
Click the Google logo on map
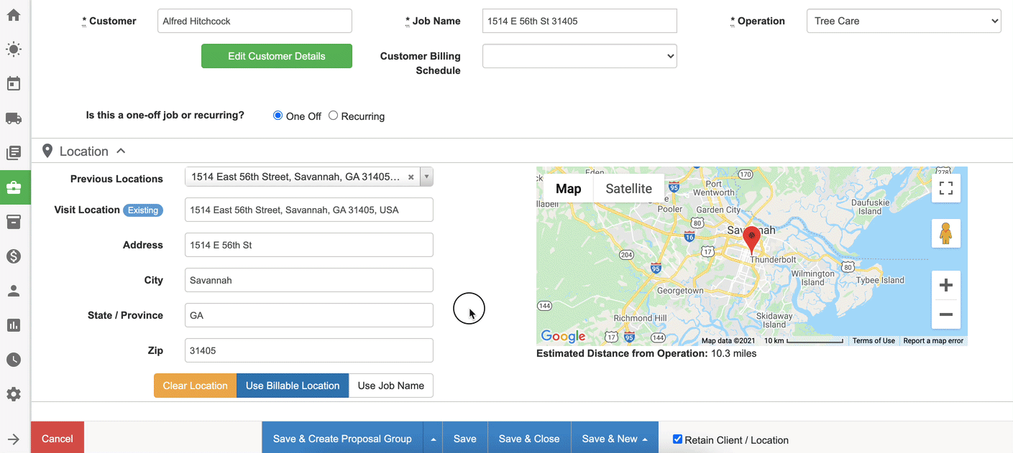click(563, 336)
